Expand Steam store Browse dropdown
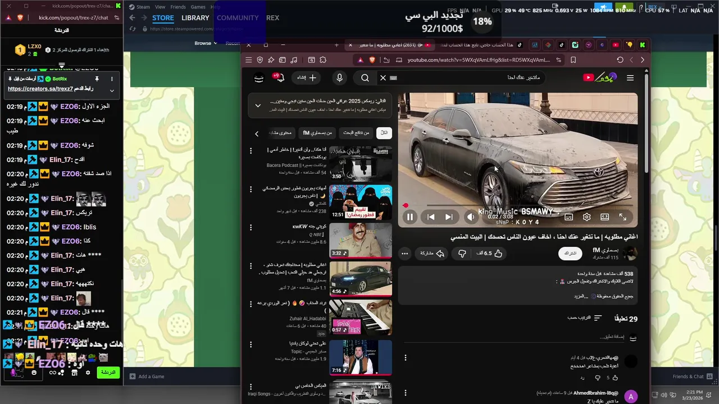Viewport: 719px width, 404px height. click(206, 43)
